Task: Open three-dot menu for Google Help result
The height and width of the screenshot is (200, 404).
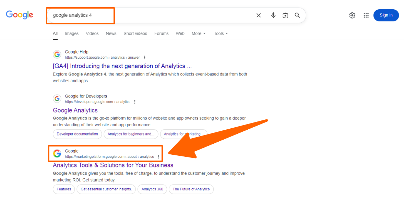Action: pyautogui.click(x=145, y=58)
